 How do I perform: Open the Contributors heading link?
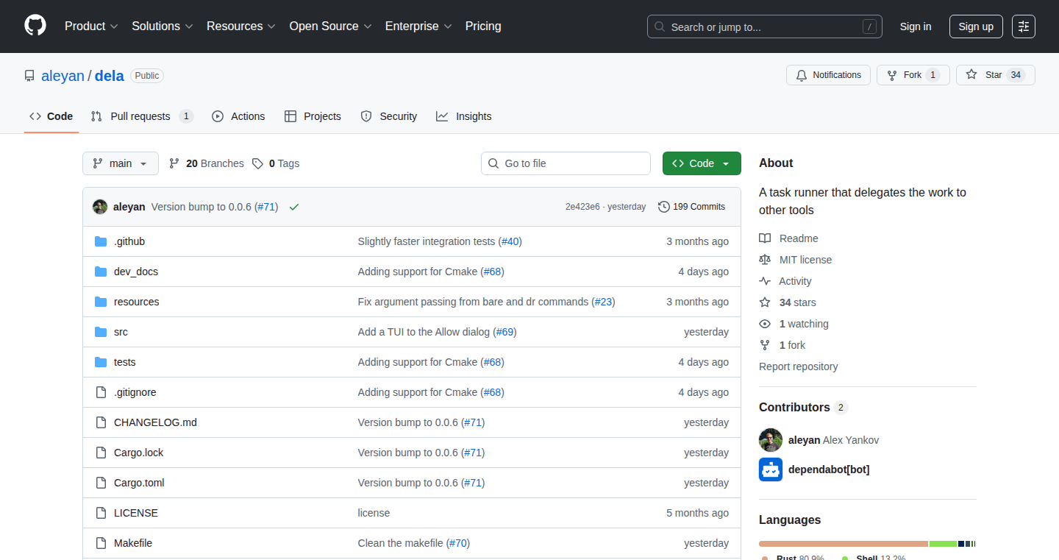click(x=803, y=407)
